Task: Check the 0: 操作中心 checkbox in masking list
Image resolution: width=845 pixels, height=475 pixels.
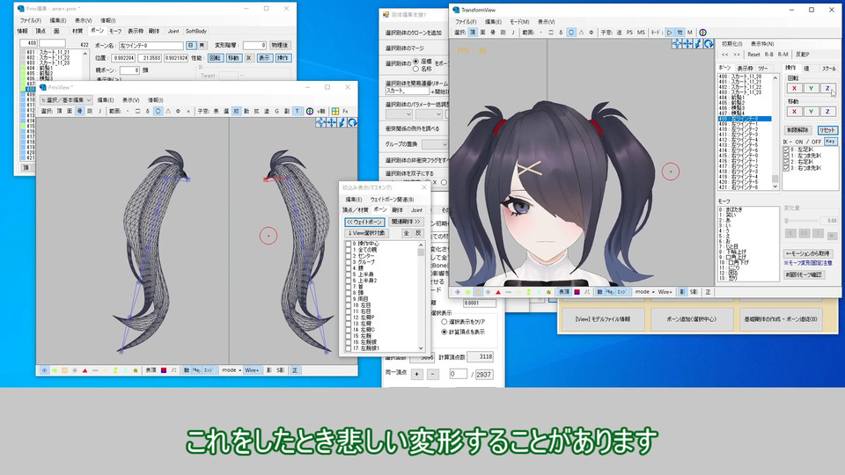Action: (x=349, y=244)
